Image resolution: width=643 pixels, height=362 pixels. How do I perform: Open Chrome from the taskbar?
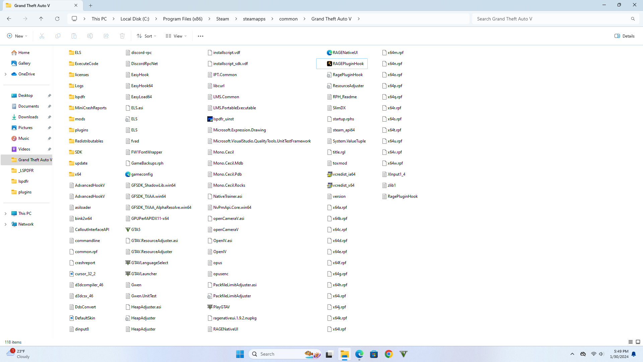388,354
